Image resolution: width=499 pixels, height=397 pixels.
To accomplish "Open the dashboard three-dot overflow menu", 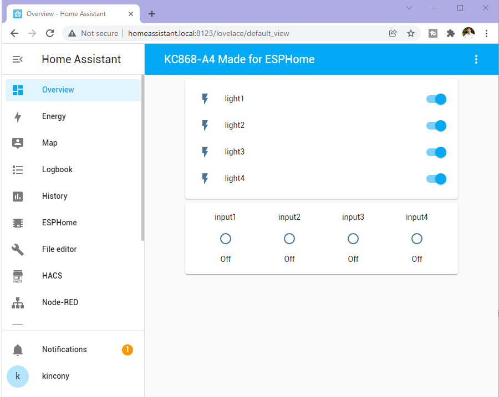I will pyautogui.click(x=476, y=59).
